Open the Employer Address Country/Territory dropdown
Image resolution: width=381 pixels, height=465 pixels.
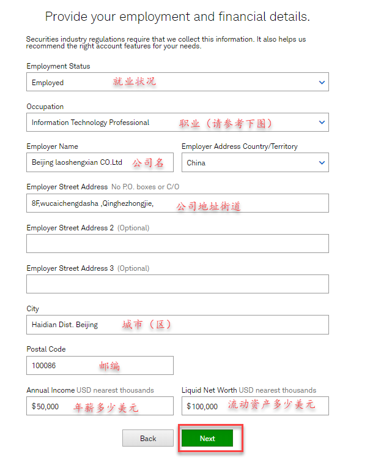[255, 162]
